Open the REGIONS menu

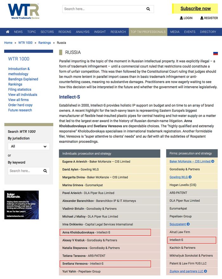coord(65,32)
